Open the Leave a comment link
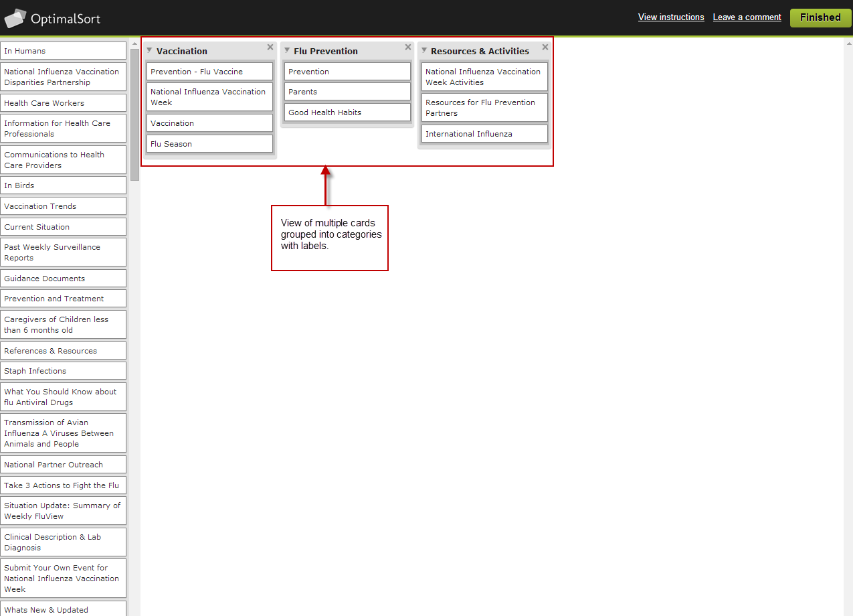This screenshot has width=853, height=616. (x=747, y=17)
